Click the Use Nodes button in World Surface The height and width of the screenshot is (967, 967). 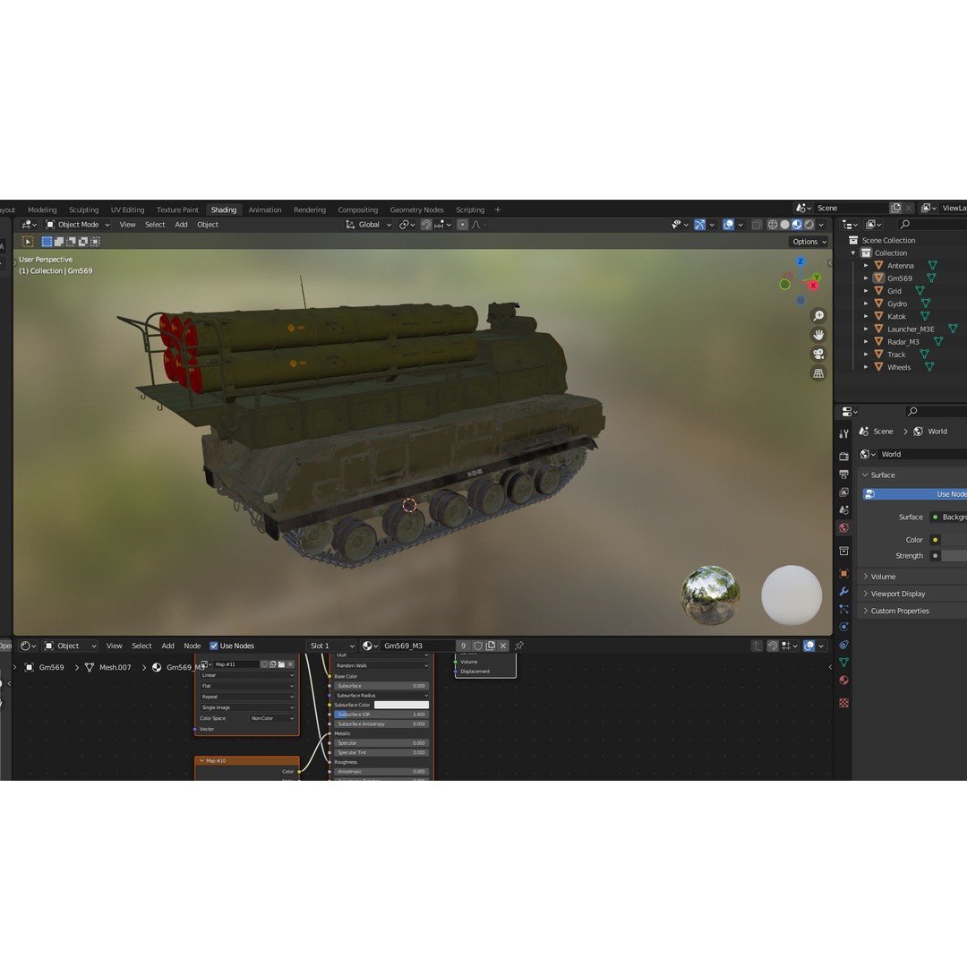click(x=914, y=494)
